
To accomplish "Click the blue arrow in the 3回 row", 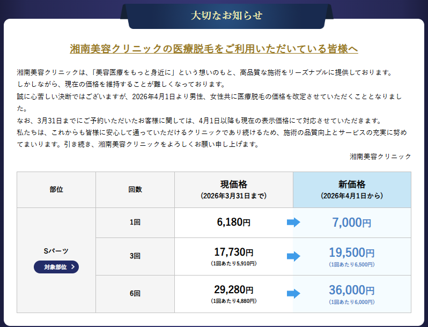I will [293, 256].
